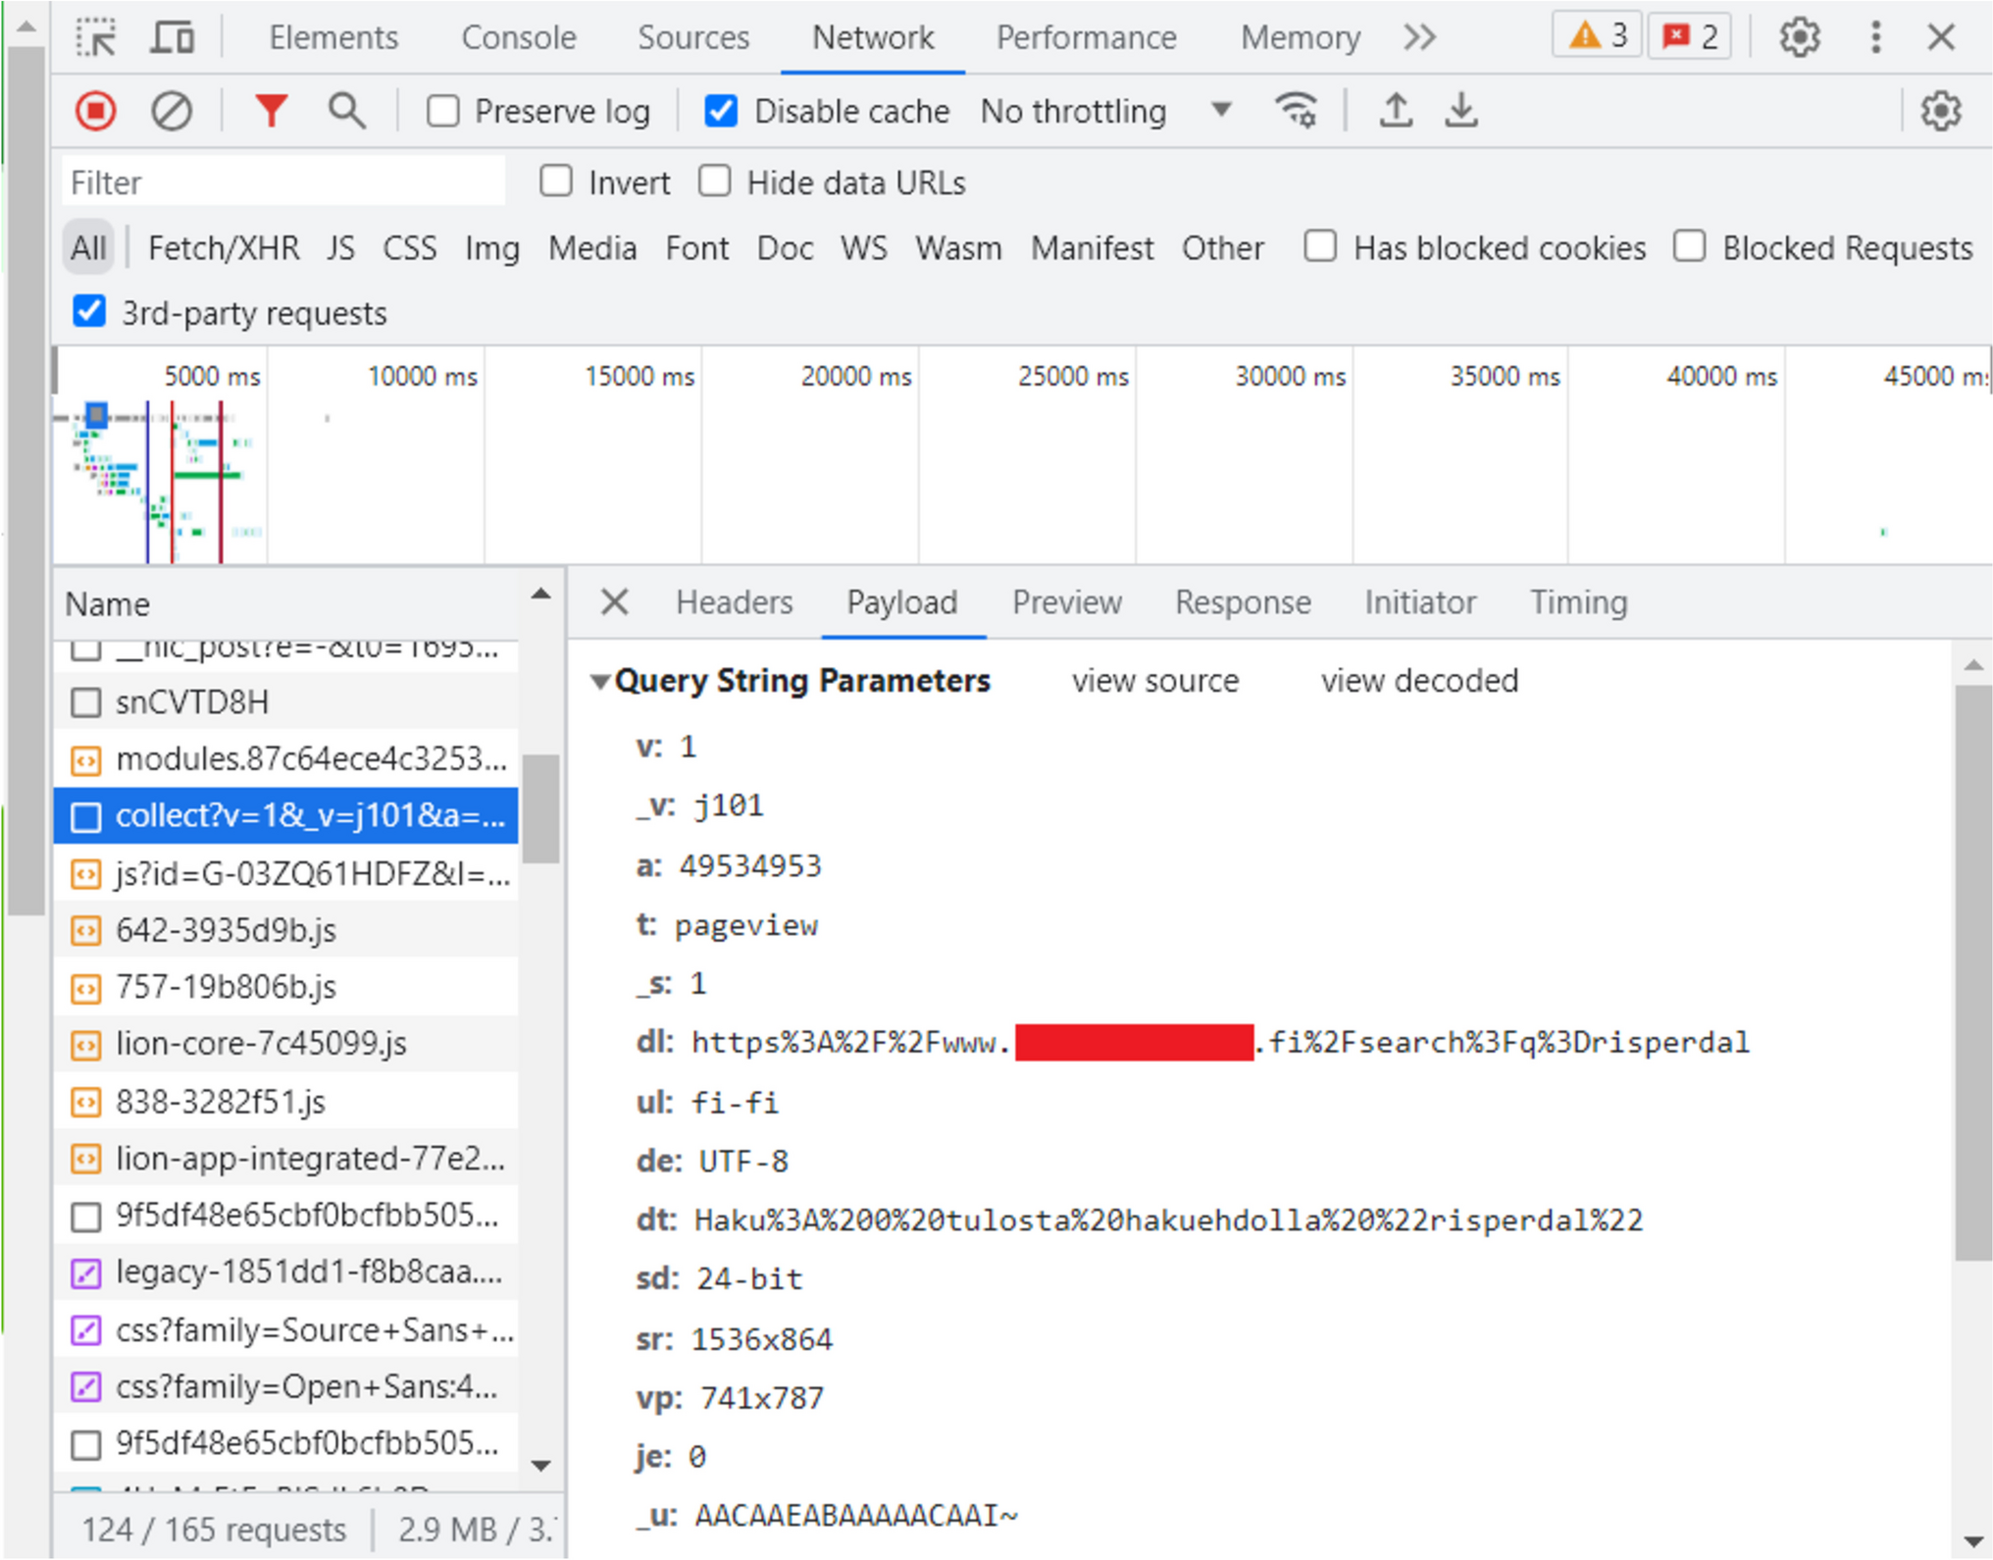
Task: Select the 642-3935d9b.js request
Action: tap(285, 929)
